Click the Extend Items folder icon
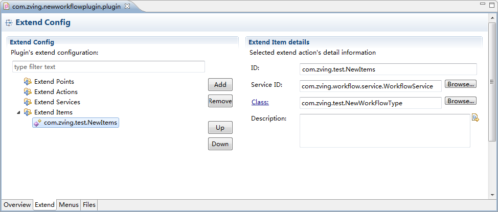Screen dimensions: 498x212 tap(28, 112)
